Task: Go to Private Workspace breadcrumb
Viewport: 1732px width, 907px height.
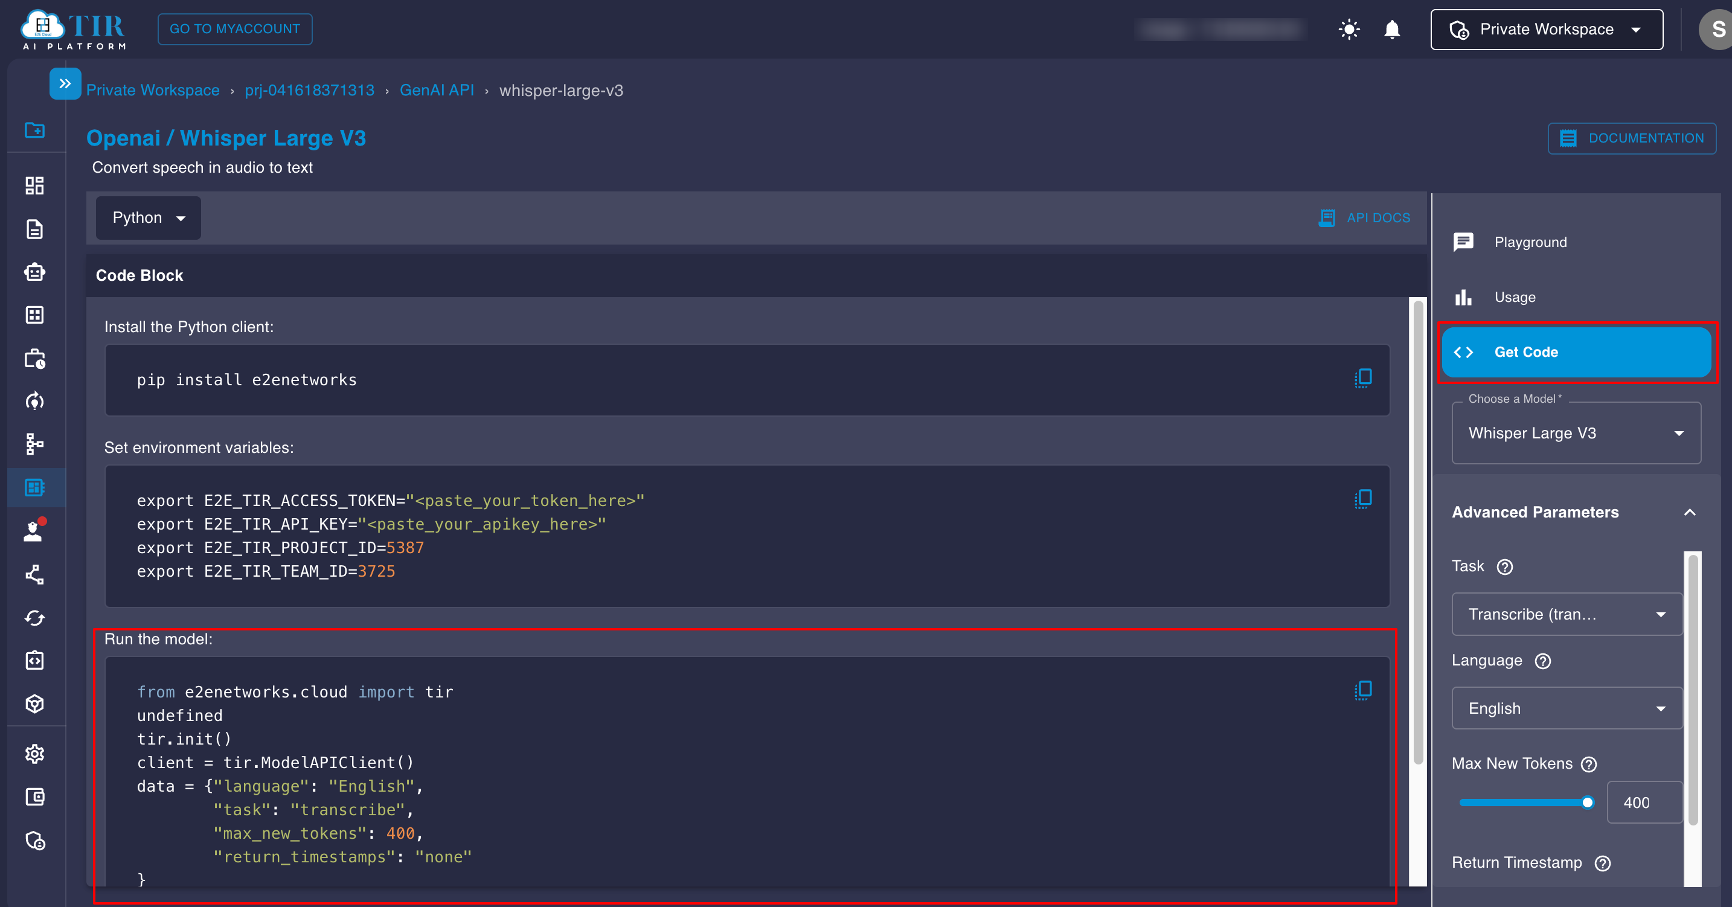Action: point(153,90)
